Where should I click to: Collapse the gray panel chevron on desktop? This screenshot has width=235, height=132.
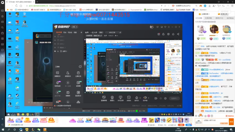pyautogui.click(x=28, y=42)
